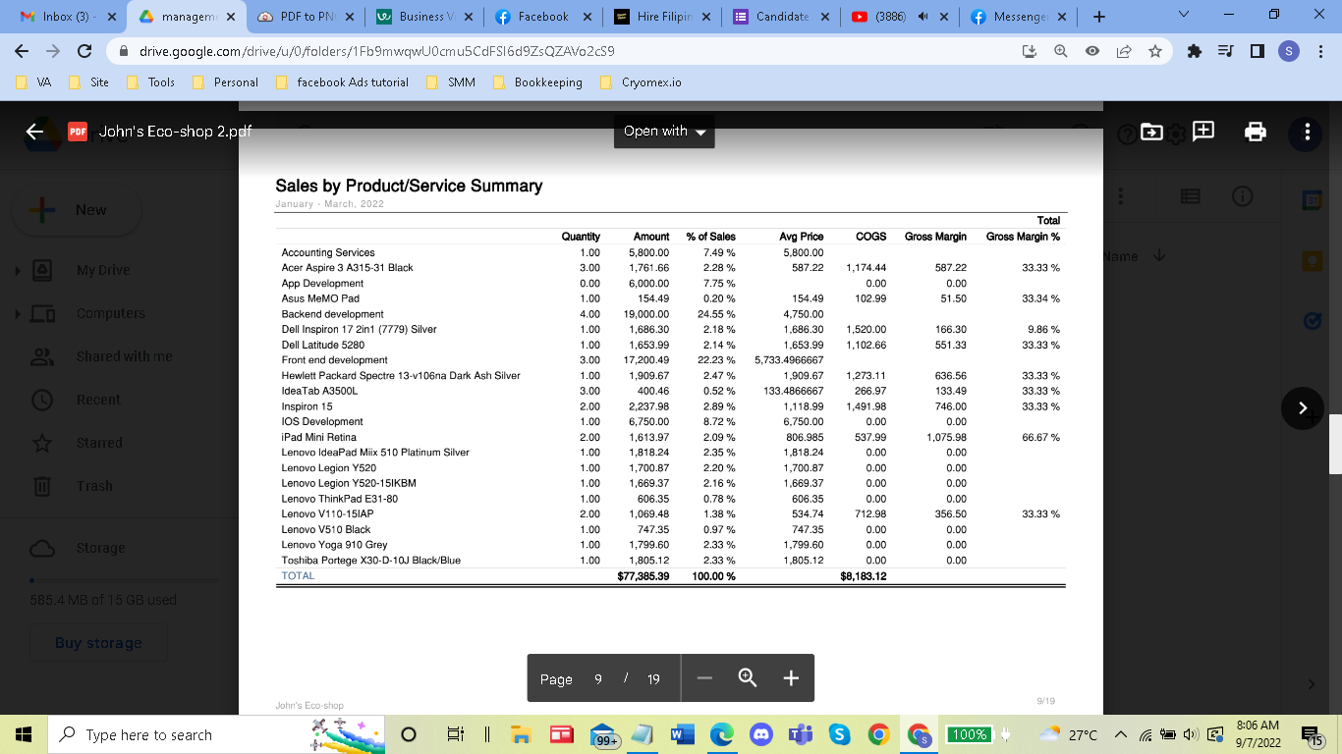Viewport: 1342px width, 754px height.
Task: Open the Cryomex.io bookmark folder
Action: [640, 82]
